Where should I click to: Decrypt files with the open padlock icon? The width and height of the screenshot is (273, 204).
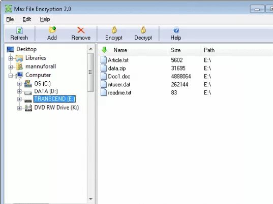point(143,30)
